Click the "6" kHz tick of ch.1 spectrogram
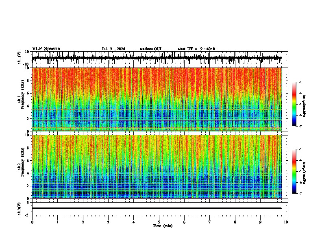This screenshot has width=322, height=249. (28, 93)
